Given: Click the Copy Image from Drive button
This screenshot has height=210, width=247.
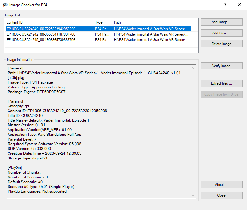Looking at the screenshot, I should 221,94.
